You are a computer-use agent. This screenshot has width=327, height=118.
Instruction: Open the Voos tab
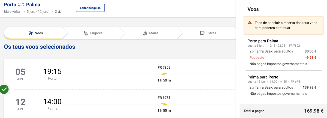[x=36, y=33]
